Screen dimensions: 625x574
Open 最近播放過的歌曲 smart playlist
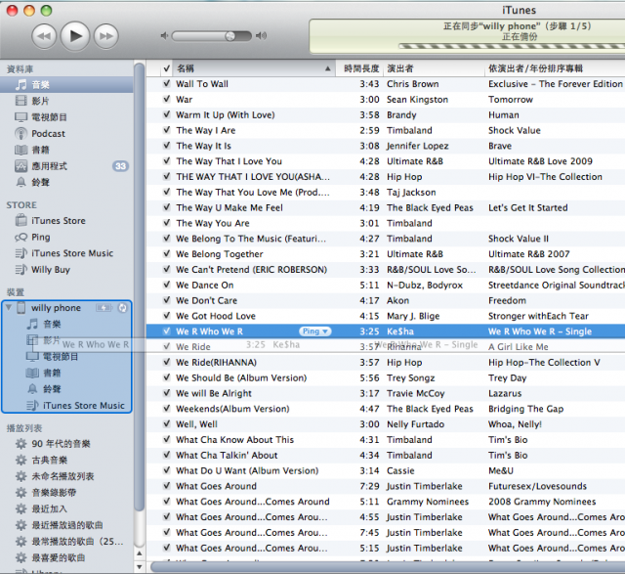pos(66,525)
